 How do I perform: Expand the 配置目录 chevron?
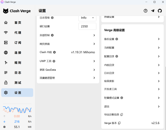[159, 57]
